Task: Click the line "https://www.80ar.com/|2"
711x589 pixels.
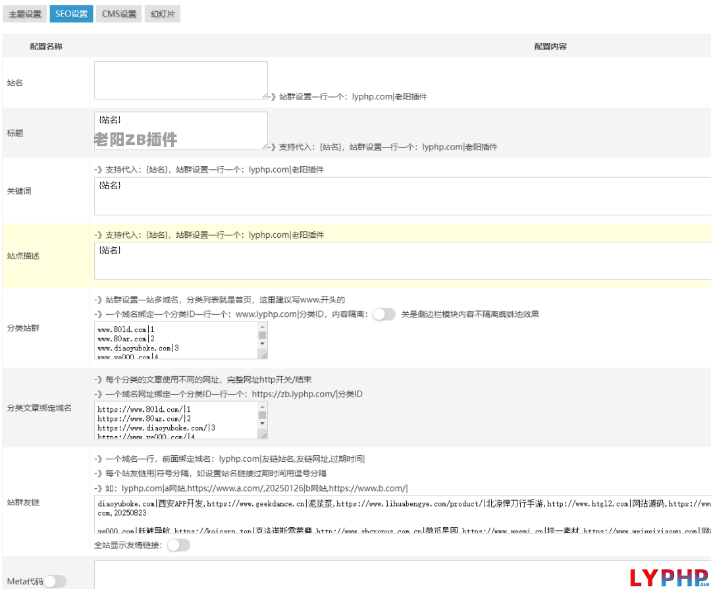Action: click(144, 419)
